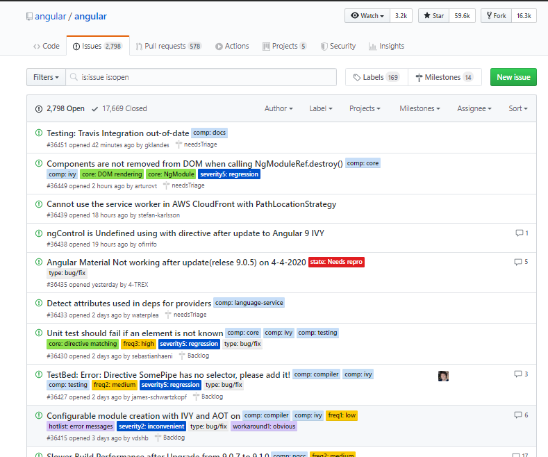This screenshot has height=457, width=548.
Task: Click the open-issue icon for Travis Integration issue
Action: click(x=39, y=133)
